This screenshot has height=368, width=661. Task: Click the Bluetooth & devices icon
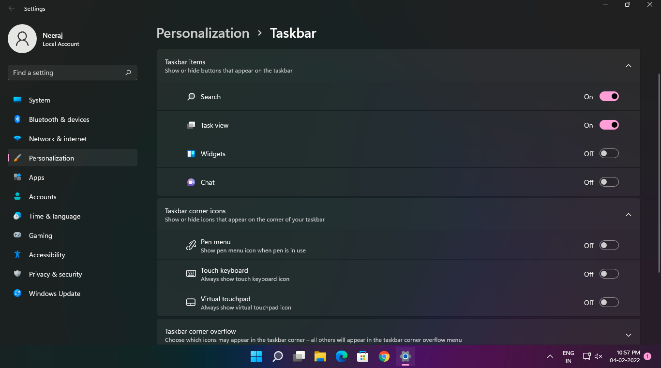click(x=17, y=119)
